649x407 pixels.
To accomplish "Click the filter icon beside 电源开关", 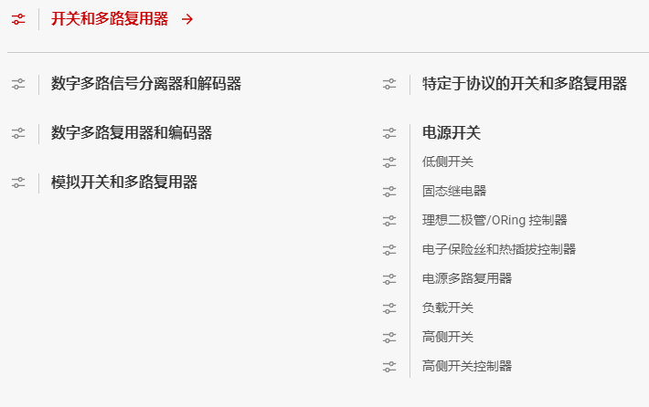I will [x=390, y=133].
